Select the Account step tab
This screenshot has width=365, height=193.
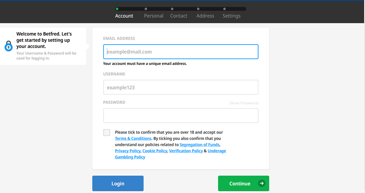(x=124, y=16)
